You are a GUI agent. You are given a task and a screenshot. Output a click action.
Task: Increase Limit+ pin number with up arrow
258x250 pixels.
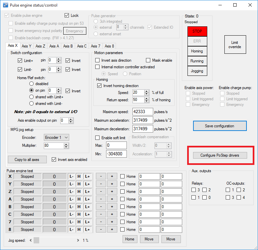tap(59, 59)
